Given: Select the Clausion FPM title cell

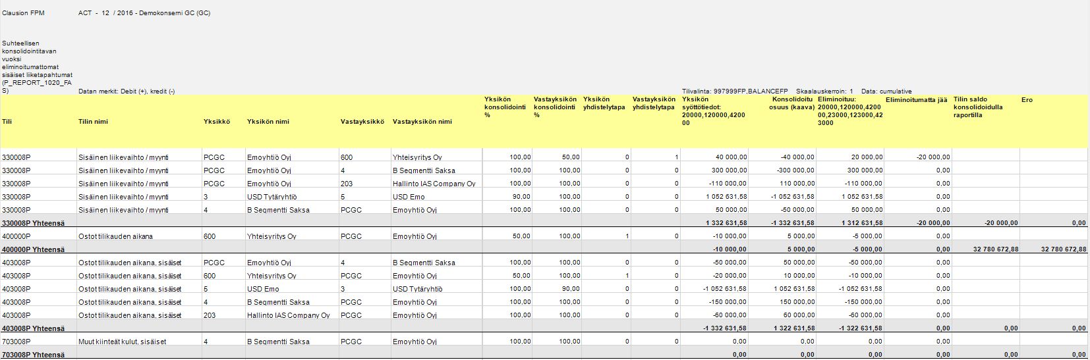Looking at the screenshot, I should (23, 13).
